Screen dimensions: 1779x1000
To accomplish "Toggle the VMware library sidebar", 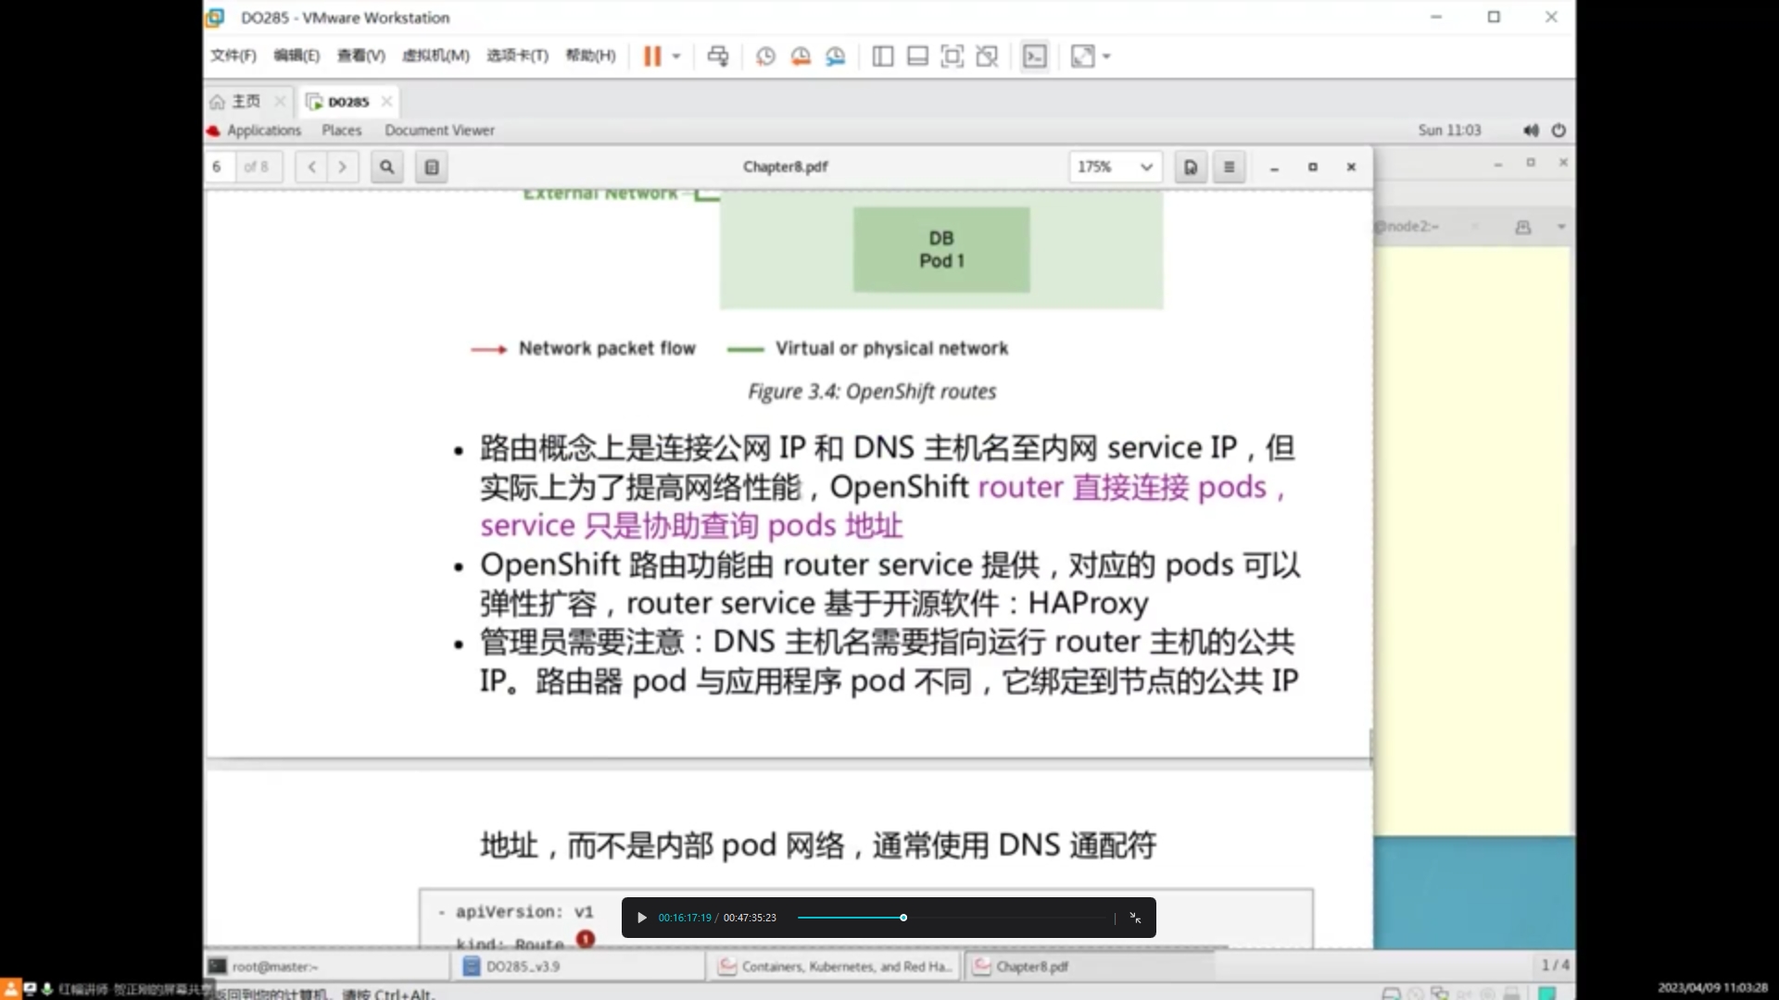I will click(883, 56).
